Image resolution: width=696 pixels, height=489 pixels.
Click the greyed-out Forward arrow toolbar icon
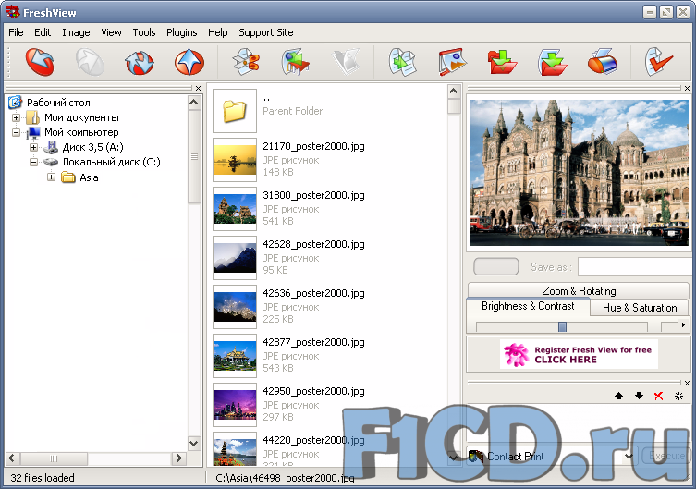[90, 62]
